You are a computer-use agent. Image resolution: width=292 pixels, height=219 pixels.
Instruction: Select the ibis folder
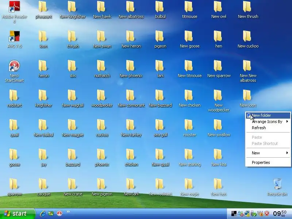73,69
